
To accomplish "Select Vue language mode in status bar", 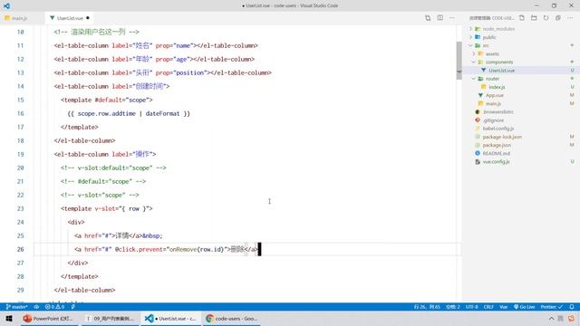I will [x=504, y=307].
